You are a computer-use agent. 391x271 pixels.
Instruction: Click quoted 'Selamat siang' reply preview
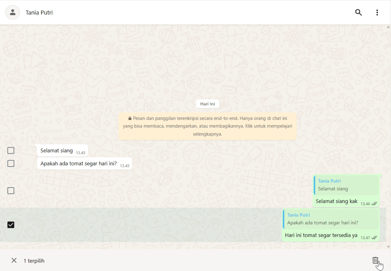click(x=346, y=185)
